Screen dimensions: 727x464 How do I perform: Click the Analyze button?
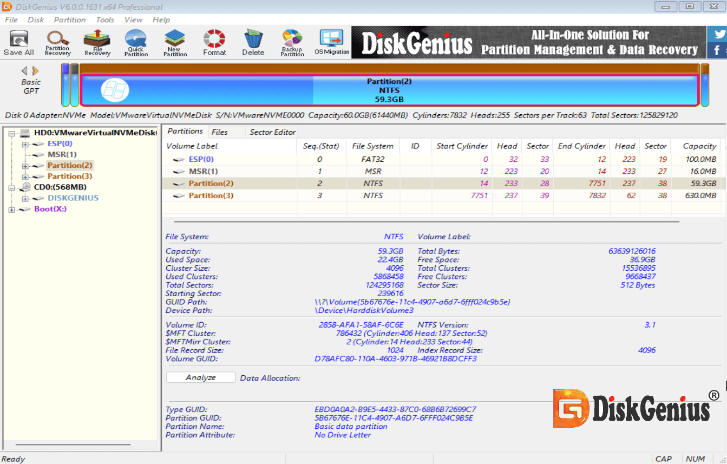201,377
